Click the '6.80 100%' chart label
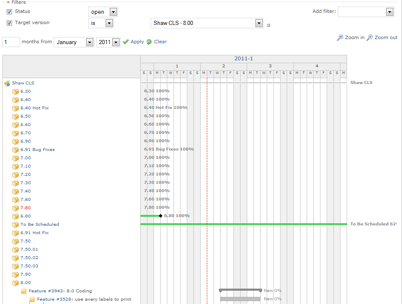 pyautogui.click(x=177, y=216)
